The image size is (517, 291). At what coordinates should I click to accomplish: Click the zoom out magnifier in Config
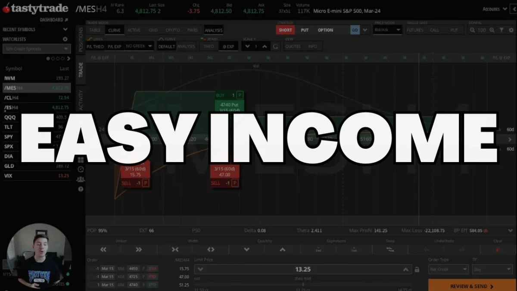tap(473, 30)
